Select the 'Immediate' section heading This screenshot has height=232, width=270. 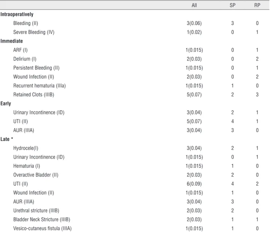click(11, 41)
